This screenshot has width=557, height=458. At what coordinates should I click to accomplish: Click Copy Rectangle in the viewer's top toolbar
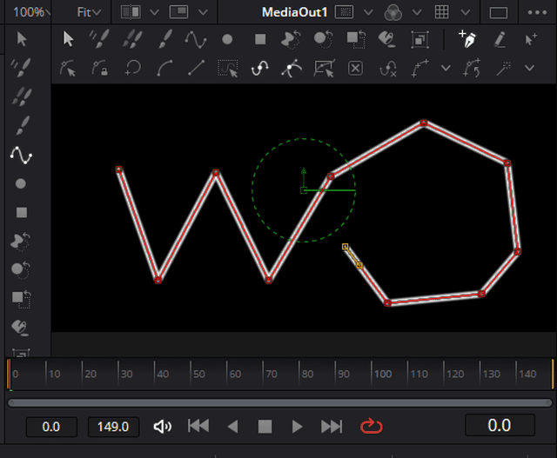click(x=356, y=39)
